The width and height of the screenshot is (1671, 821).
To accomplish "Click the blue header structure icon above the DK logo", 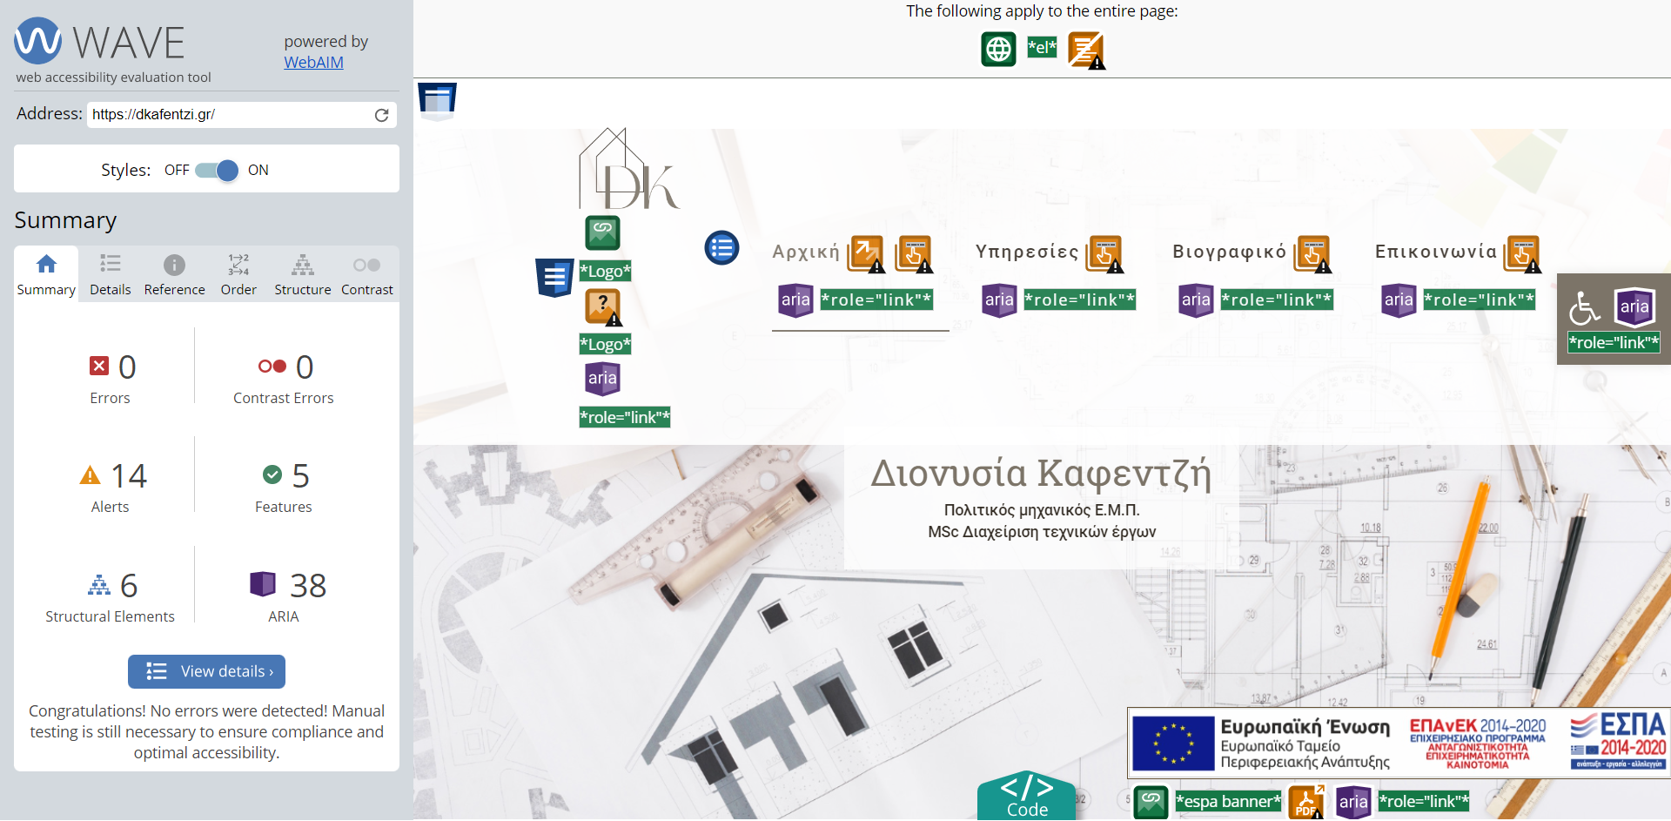I will coord(437,101).
